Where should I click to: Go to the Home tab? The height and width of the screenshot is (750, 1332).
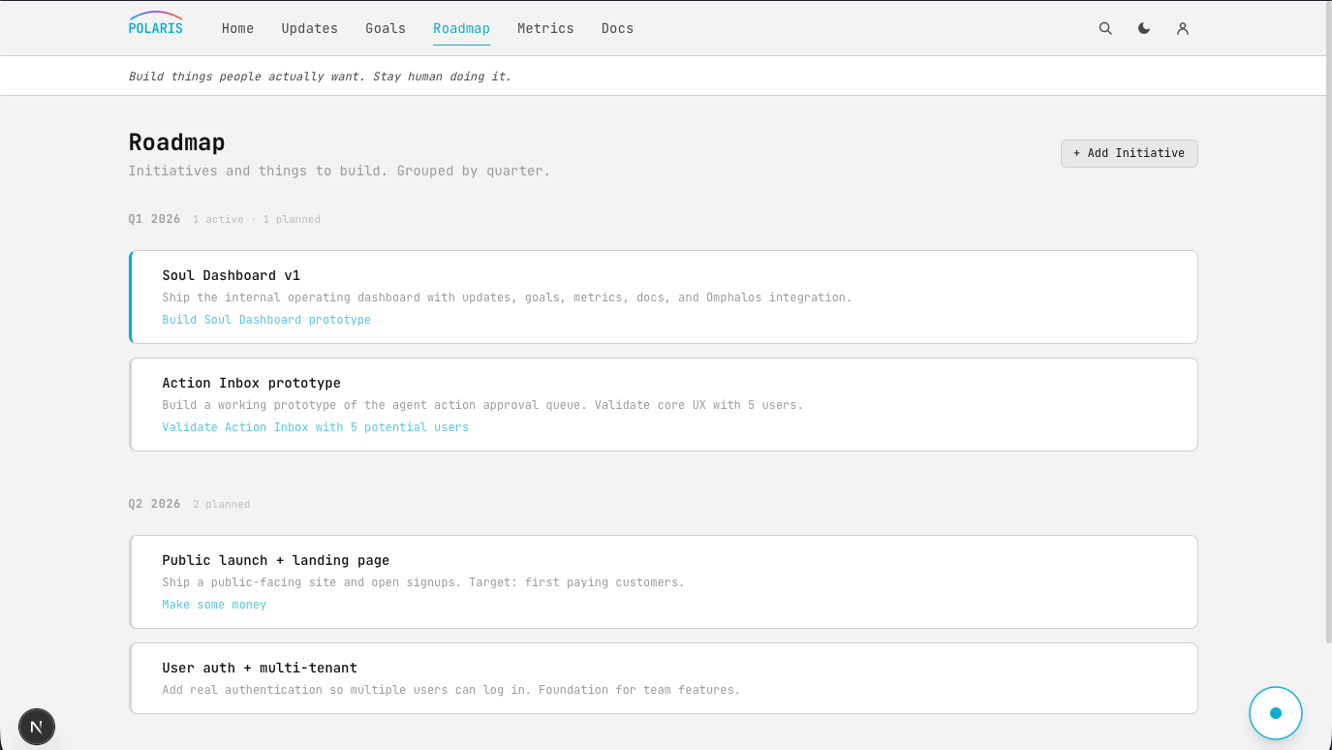[237, 28]
